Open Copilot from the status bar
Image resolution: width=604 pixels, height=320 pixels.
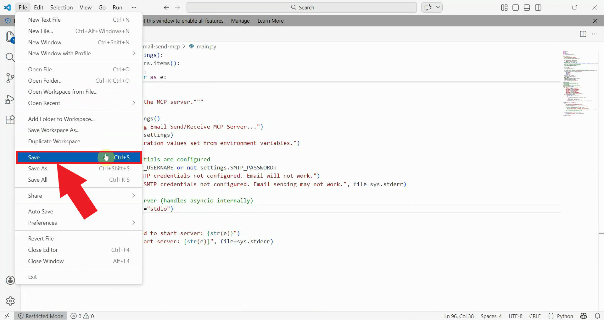tap(584, 316)
